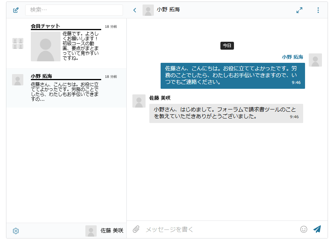Click the メッセージを書く message input
The width and height of the screenshot is (334, 240).
pos(220,229)
